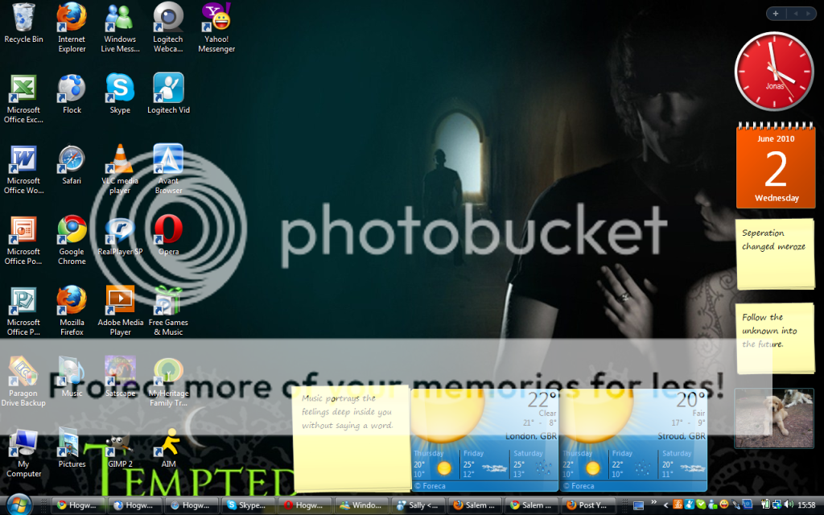Open Windows Live Messenger desktop shortcut
The image size is (824, 515).
[120, 27]
